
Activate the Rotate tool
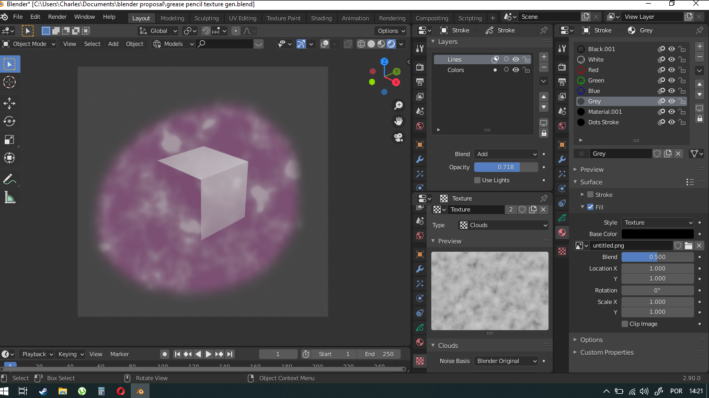pyautogui.click(x=9, y=121)
